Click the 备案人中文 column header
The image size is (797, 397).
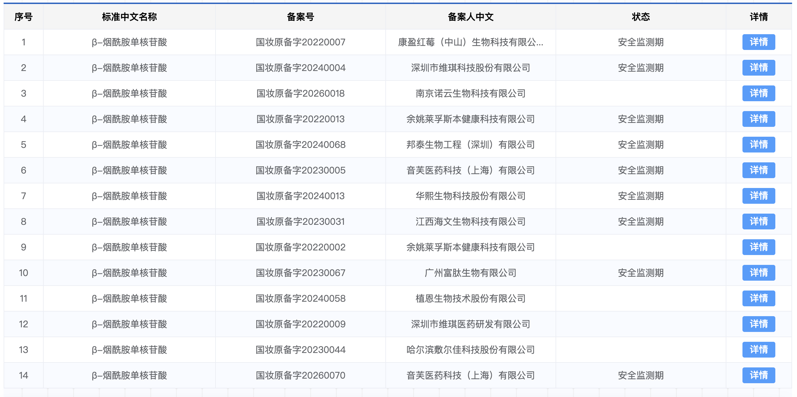(x=471, y=17)
